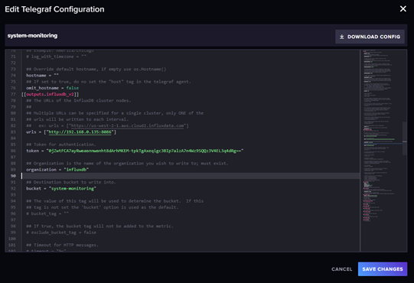The width and height of the screenshot is (414, 283).
Task: Click the code minimap overview
Action: [x=382, y=151]
